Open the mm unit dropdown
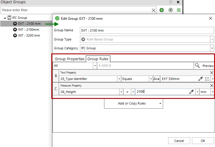 [x=212, y=92]
